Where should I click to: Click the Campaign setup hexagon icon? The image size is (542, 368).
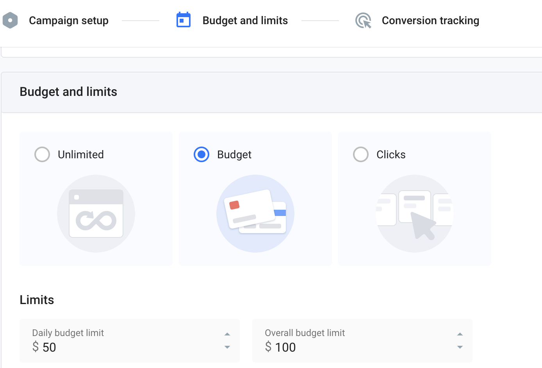[10, 20]
